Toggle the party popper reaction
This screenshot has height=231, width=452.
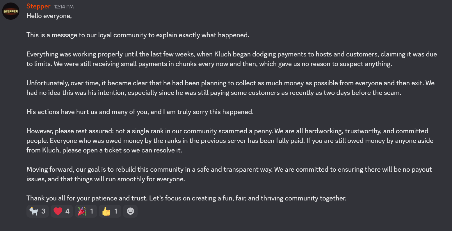click(86, 211)
